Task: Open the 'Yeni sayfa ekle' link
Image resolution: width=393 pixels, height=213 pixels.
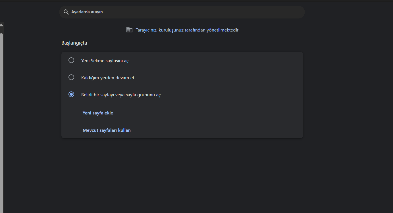Action: [98, 113]
